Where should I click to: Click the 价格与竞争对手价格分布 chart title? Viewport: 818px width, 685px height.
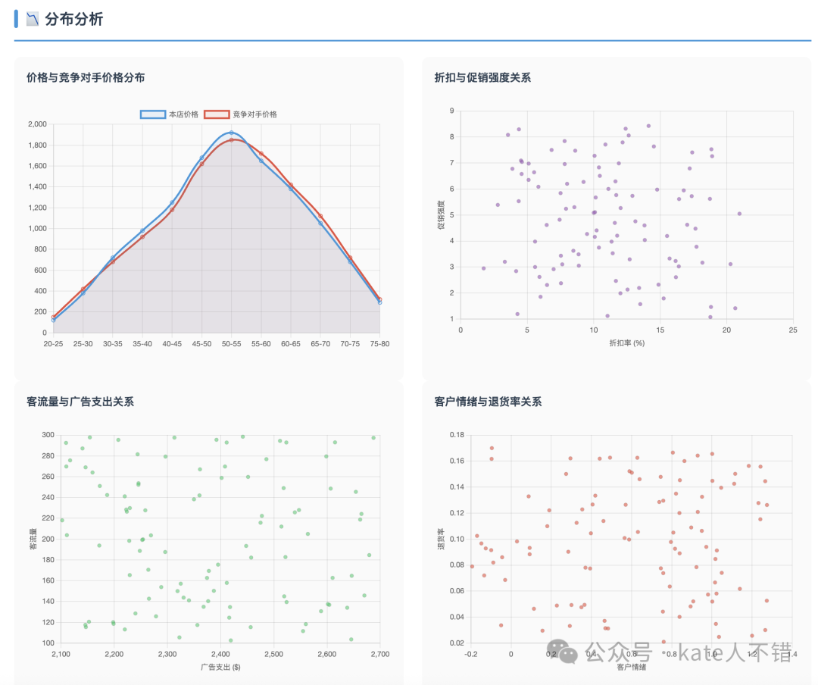(86, 77)
